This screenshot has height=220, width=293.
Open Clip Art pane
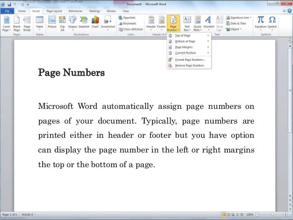click(x=62, y=24)
